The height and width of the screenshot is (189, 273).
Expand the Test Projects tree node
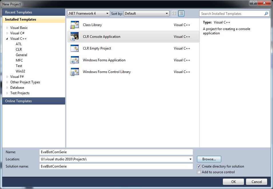[7, 93]
